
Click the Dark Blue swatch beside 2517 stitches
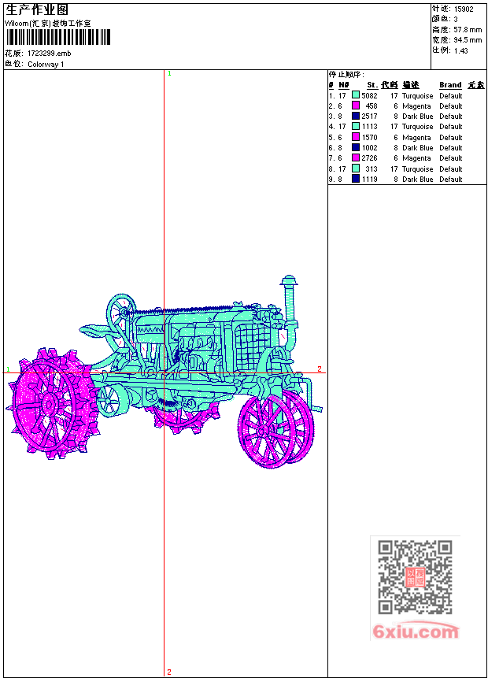click(356, 116)
